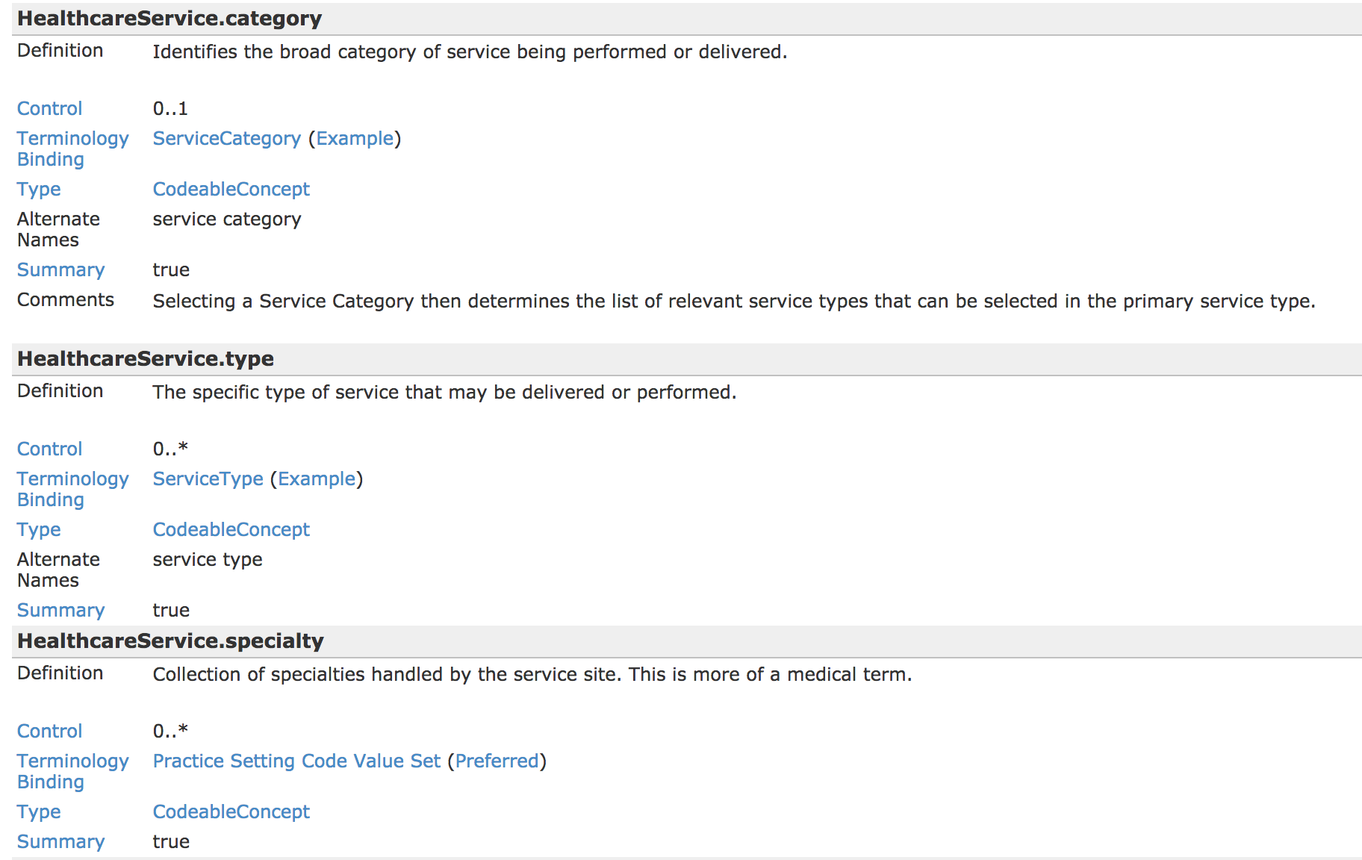The image size is (1362, 860).
Task: Open CodeableConcept link in HealthcareService.type section
Action: click(x=231, y=530)
